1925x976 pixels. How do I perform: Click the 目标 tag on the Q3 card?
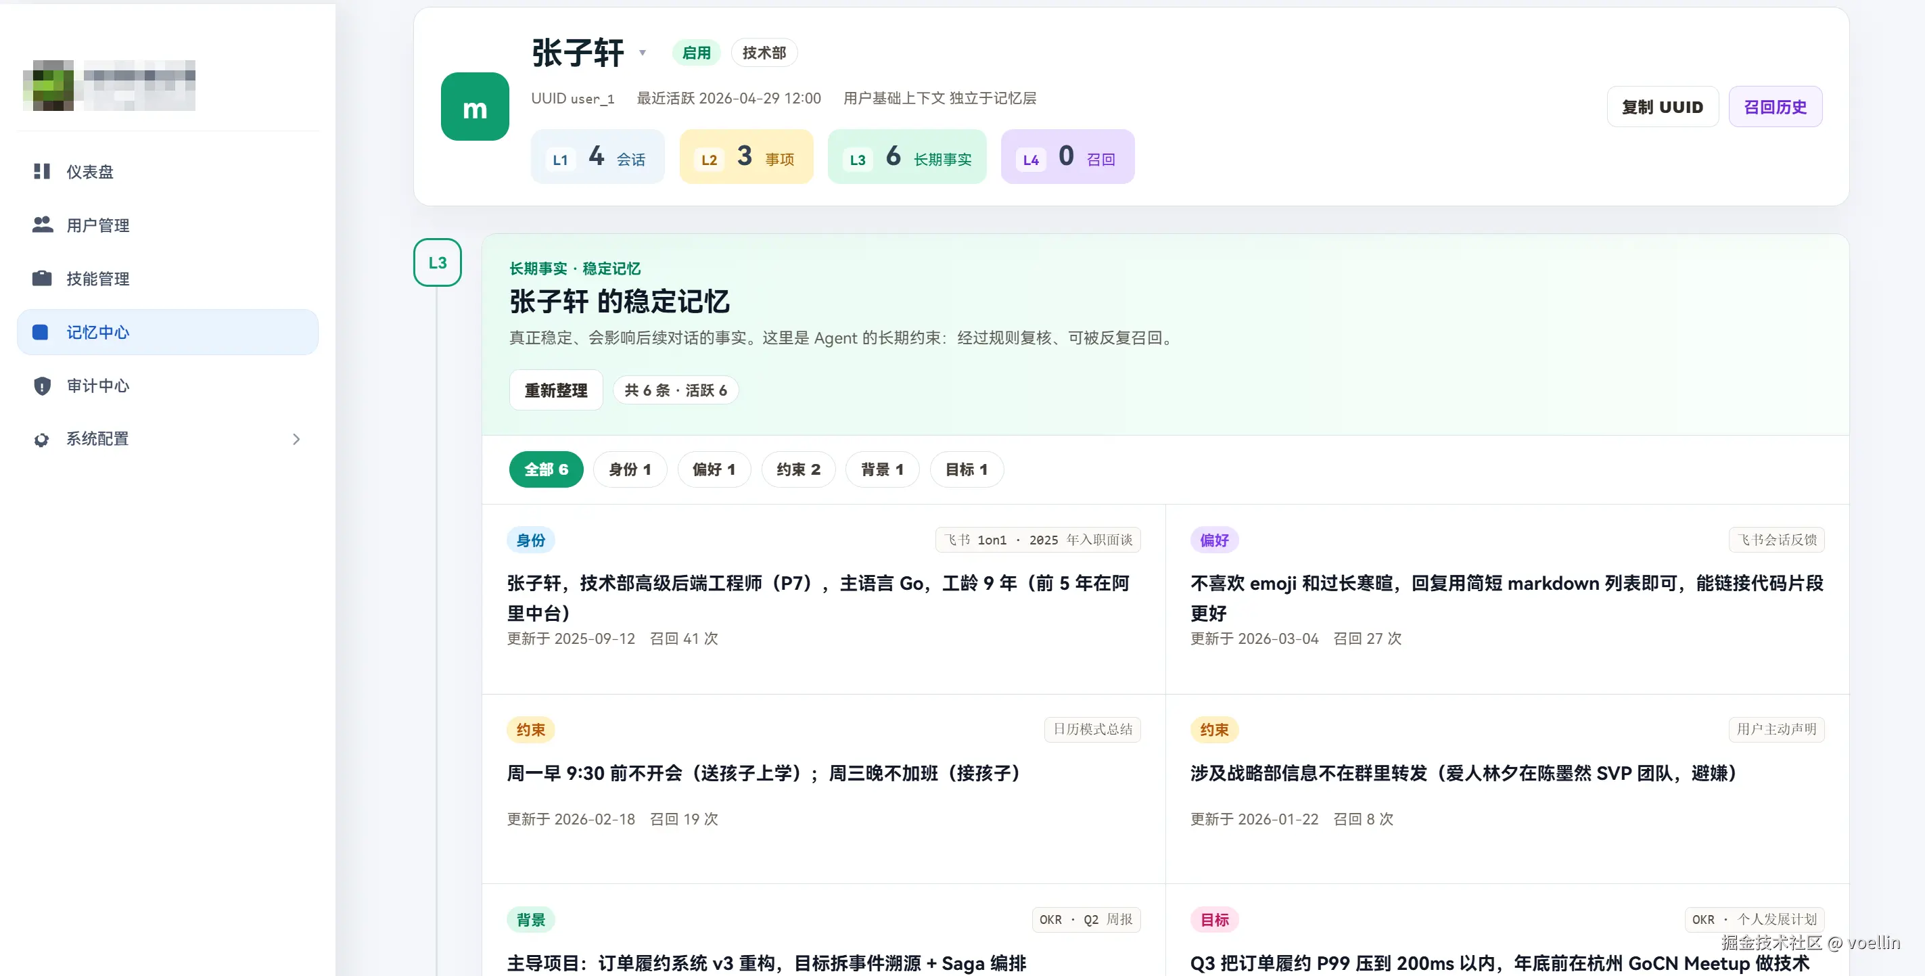coord(1214,919)
